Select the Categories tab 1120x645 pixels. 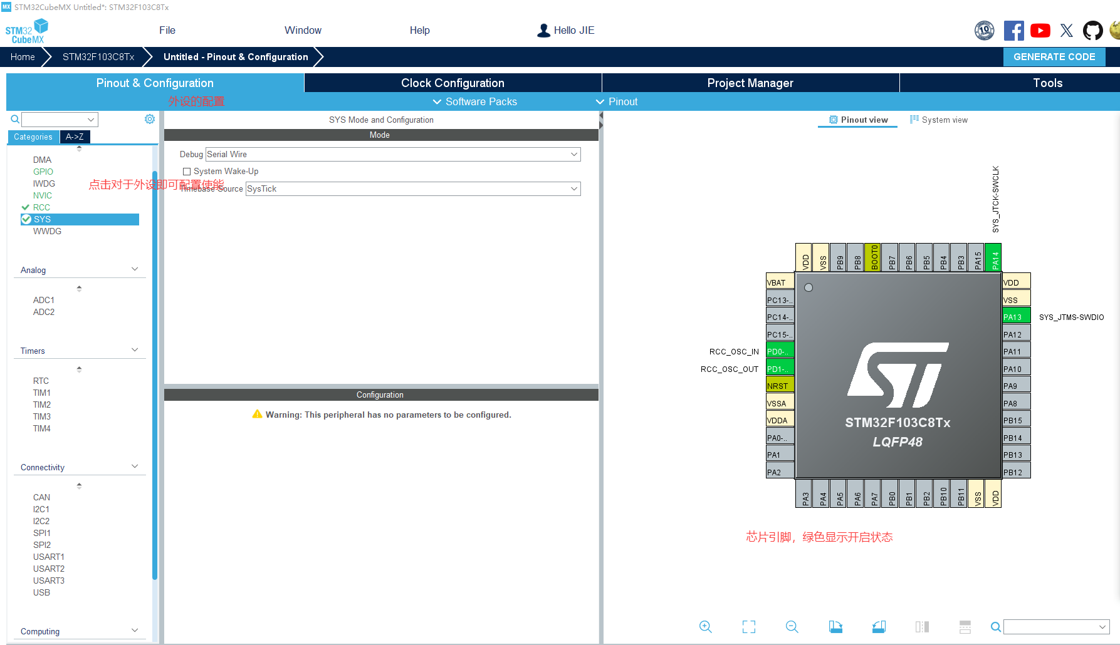click(33, 137)
